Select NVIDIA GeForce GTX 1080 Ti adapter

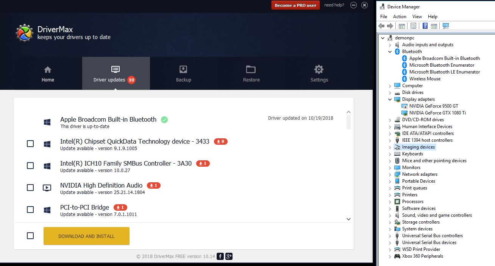pyautogui.click(x=437, y=113)
